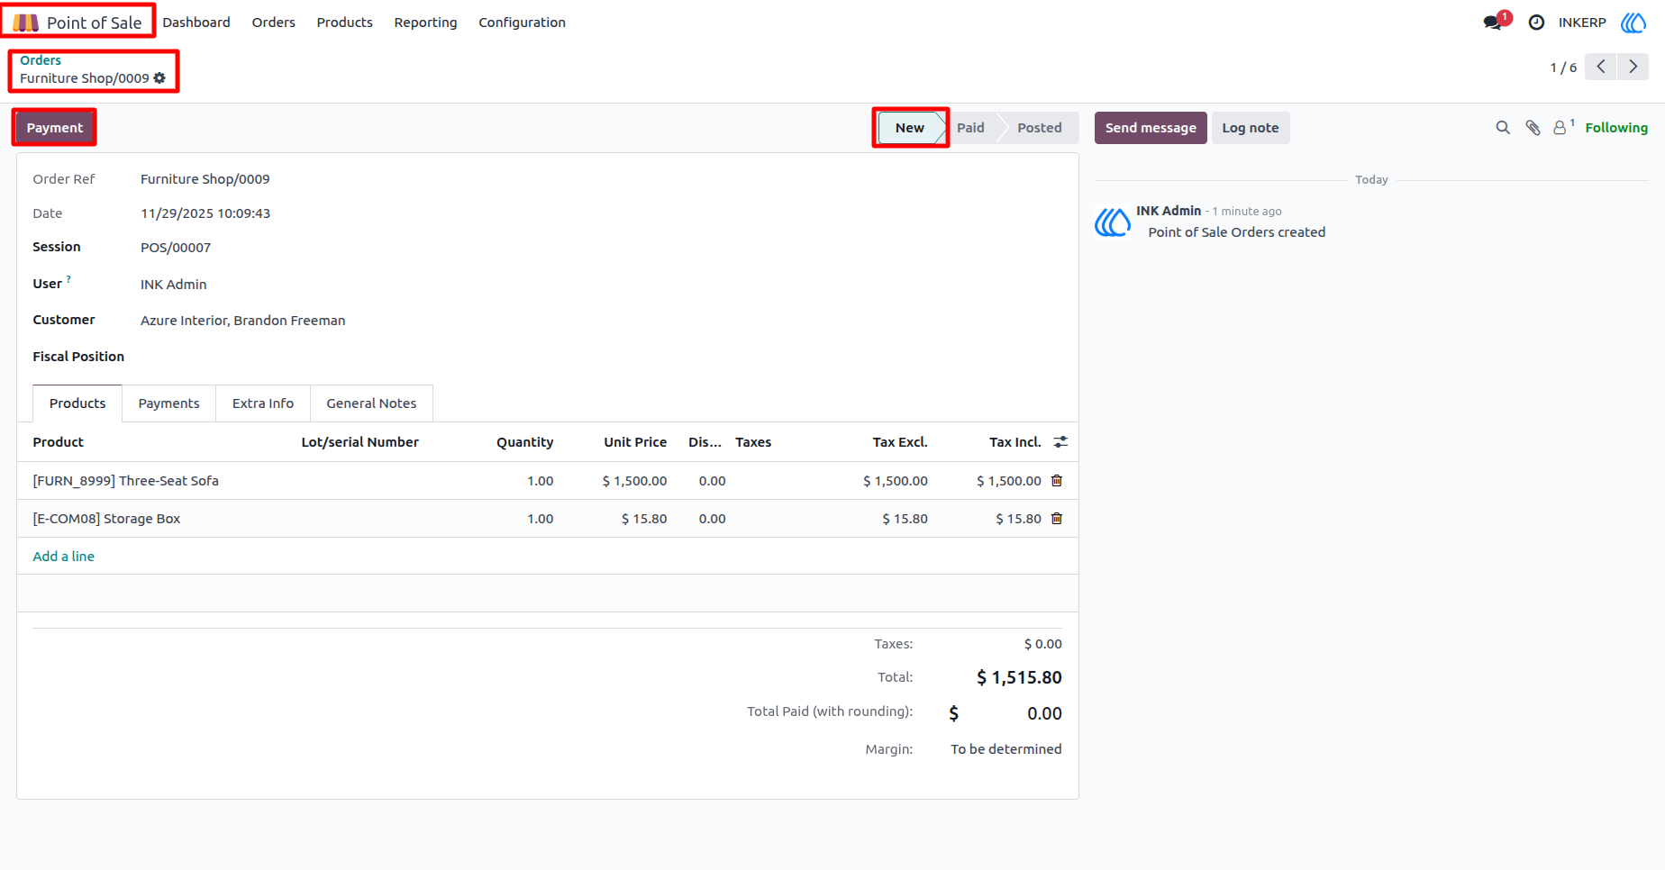This screenshot has width=1665, height=870.
Task: Go to the previous record arrow
Action: 1601,67
